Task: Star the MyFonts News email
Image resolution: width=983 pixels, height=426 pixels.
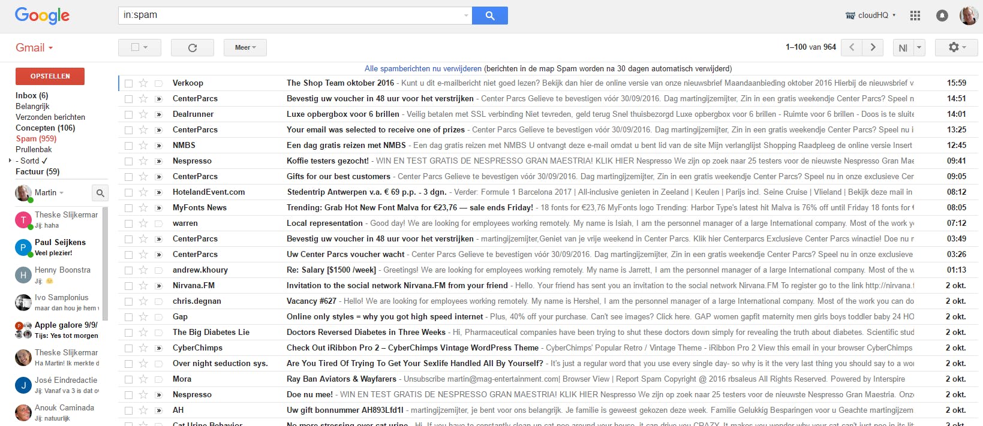Action: coord(143,208)
